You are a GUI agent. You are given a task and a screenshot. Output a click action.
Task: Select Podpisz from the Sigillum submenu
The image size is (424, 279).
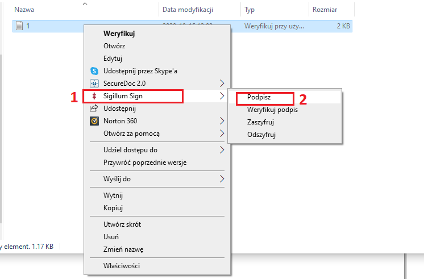point(259,97)
